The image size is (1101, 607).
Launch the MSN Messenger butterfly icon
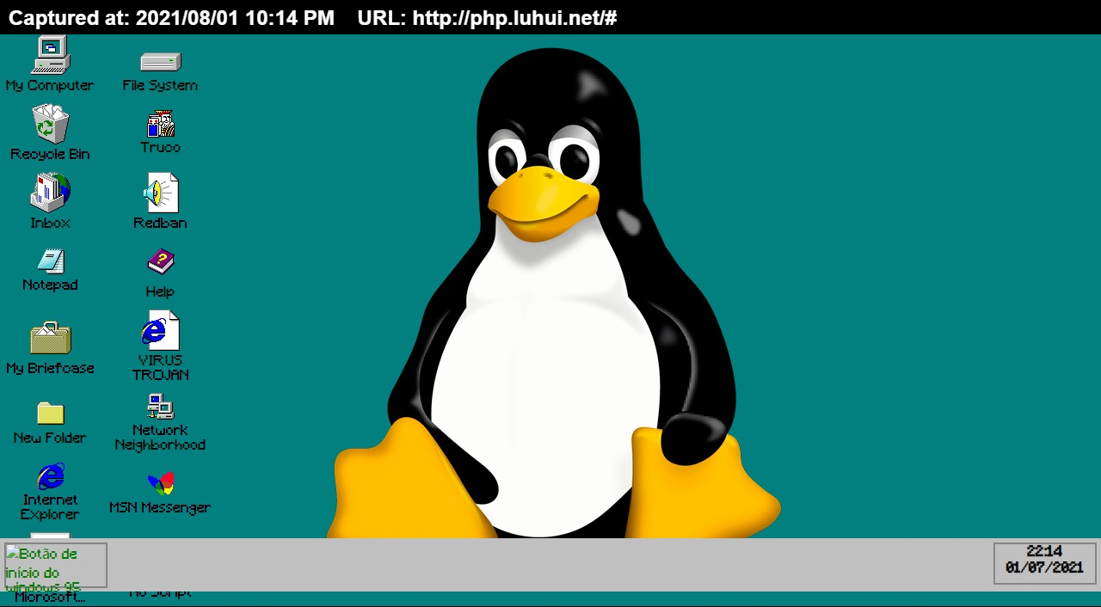pyautogui.click(x=160, y=483)
